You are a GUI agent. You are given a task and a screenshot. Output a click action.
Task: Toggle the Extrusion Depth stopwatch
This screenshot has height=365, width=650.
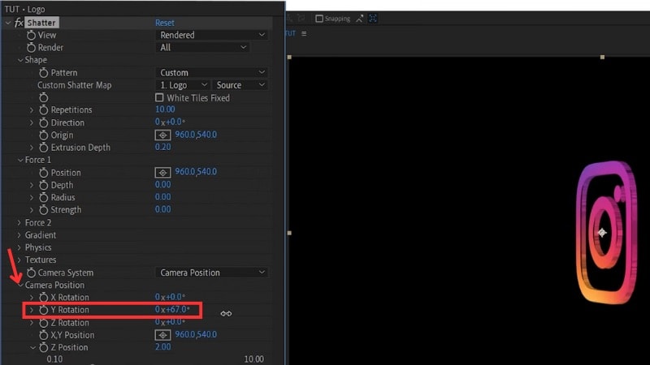point(44,148)
